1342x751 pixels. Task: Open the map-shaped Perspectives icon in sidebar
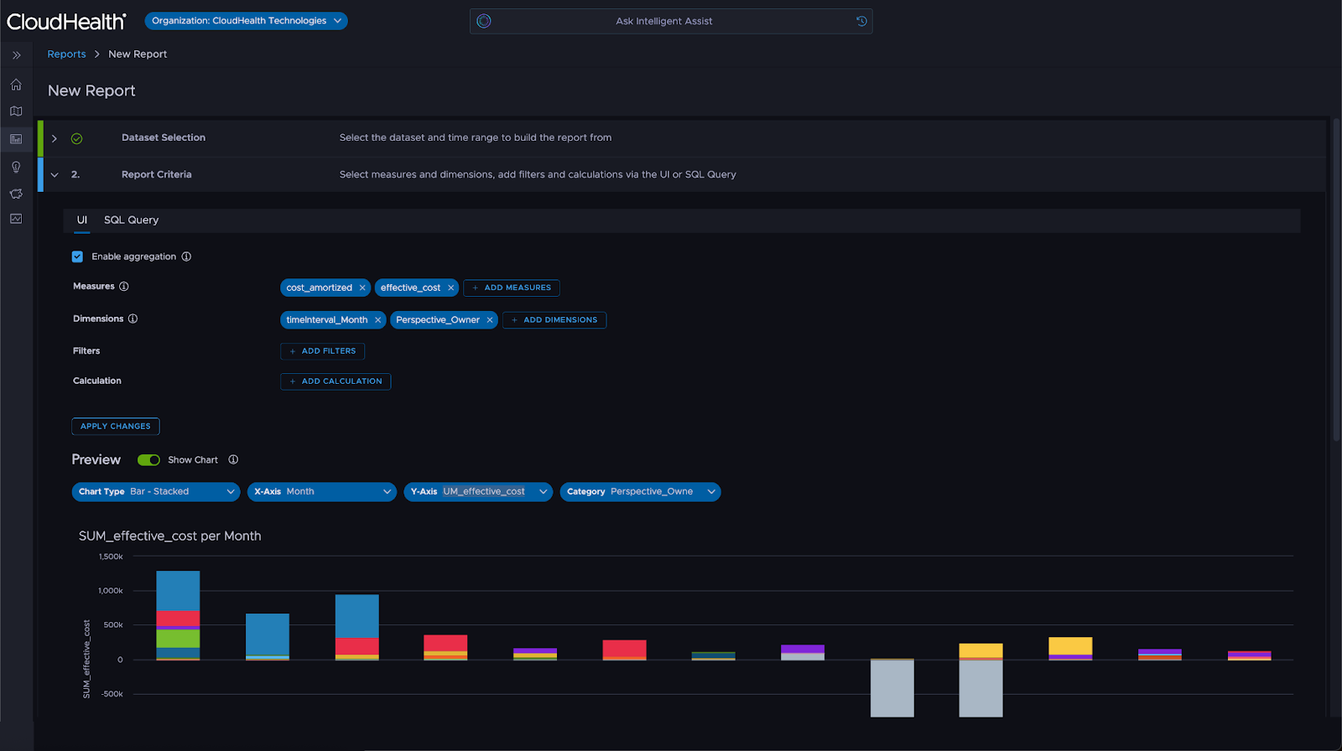[16, 111]
